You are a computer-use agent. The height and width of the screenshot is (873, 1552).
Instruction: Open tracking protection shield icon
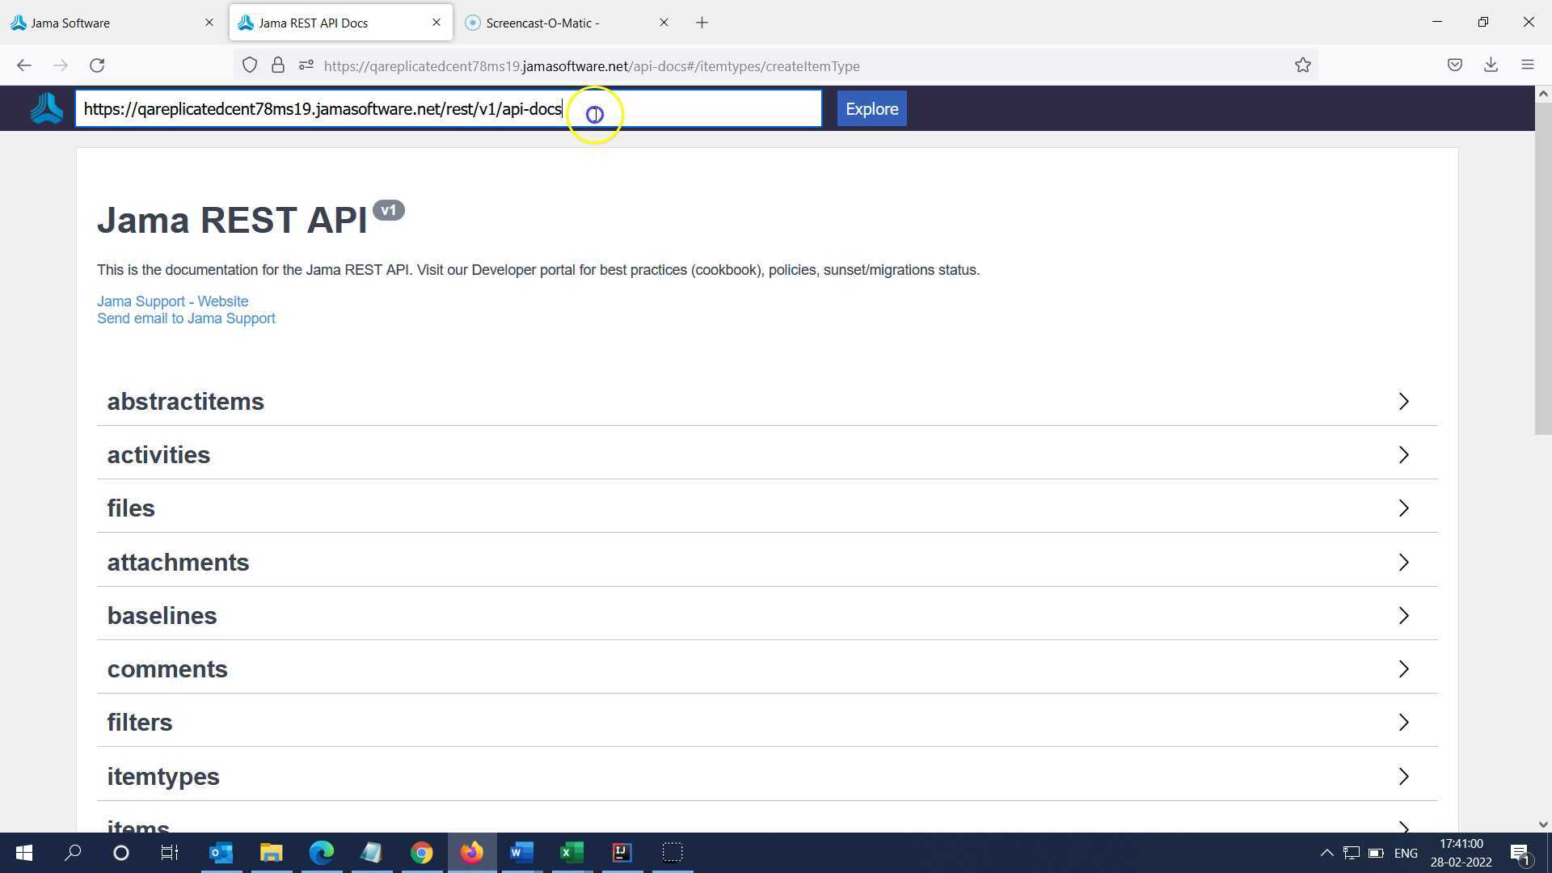[250, 65]
